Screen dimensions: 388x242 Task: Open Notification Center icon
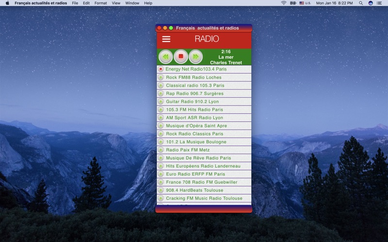[x=379, y=3]
